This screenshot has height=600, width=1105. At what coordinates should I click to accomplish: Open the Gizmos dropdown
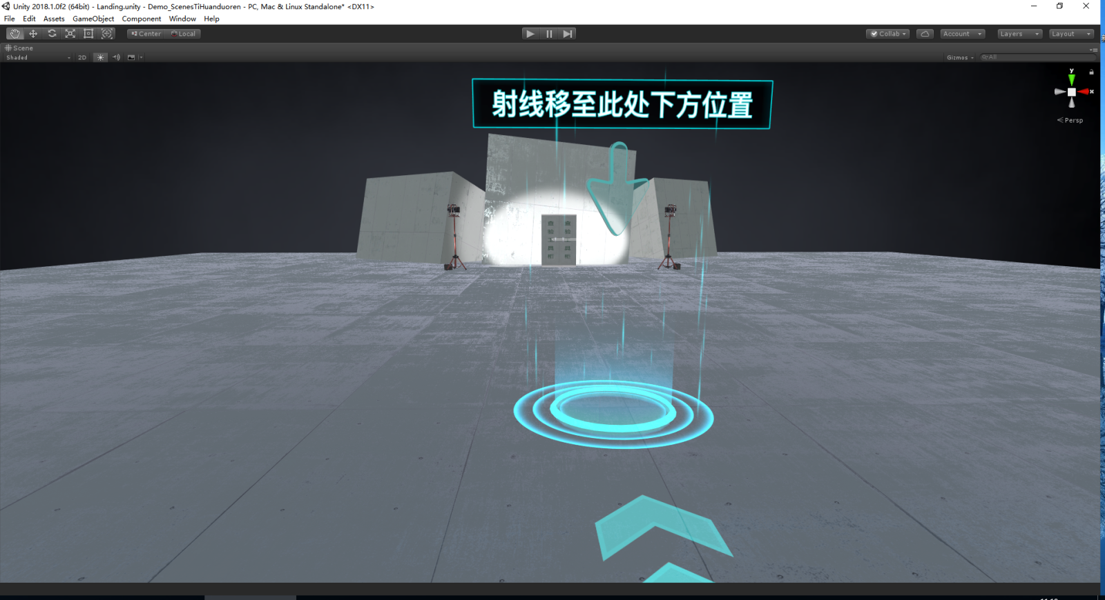[959, 58]
